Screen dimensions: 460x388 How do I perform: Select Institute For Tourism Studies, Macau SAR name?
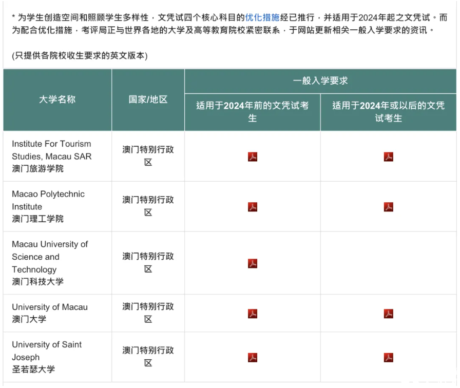(x=52, y=150)
